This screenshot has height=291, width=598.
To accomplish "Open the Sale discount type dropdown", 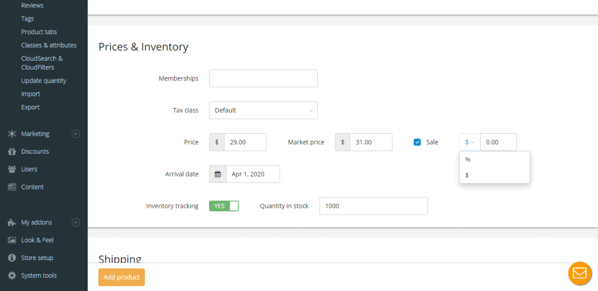I will point(470,142).
